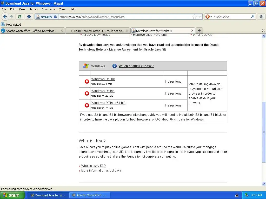The height and width of the screenshot is (199, 266).
Task: Open the URL history dropdown arrow
Action: pos(200,17)
